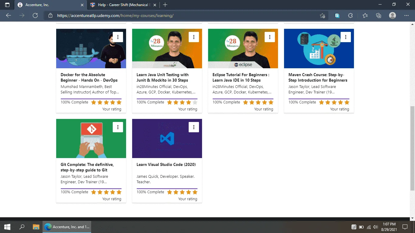415x233 pixels.
Task: Open the Docker whale course thumbnail
Action: [91, 49]
